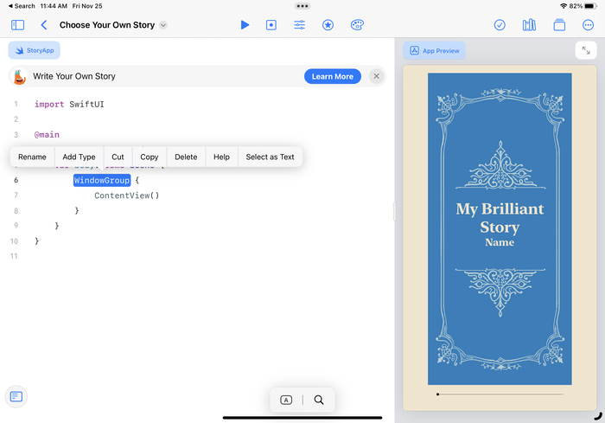This screenshot has height=423, width=605.
Task: Select Copy in the context menu
Action: tap(150, 157)
